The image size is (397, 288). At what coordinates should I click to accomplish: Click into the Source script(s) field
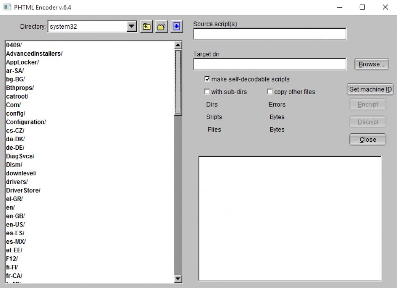(269, 34)
